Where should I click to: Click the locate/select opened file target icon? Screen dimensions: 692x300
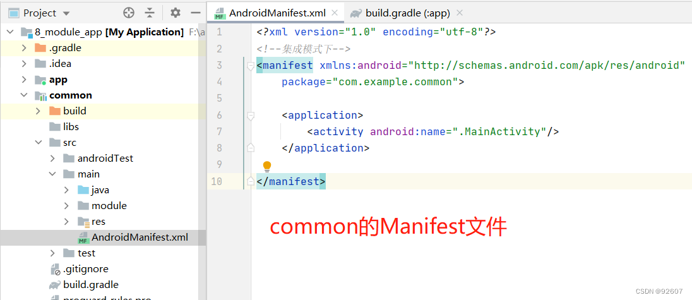tap(128, 13)
